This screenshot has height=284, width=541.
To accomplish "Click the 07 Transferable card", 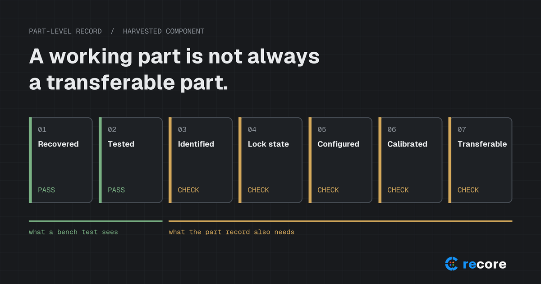I will (481, 160).
